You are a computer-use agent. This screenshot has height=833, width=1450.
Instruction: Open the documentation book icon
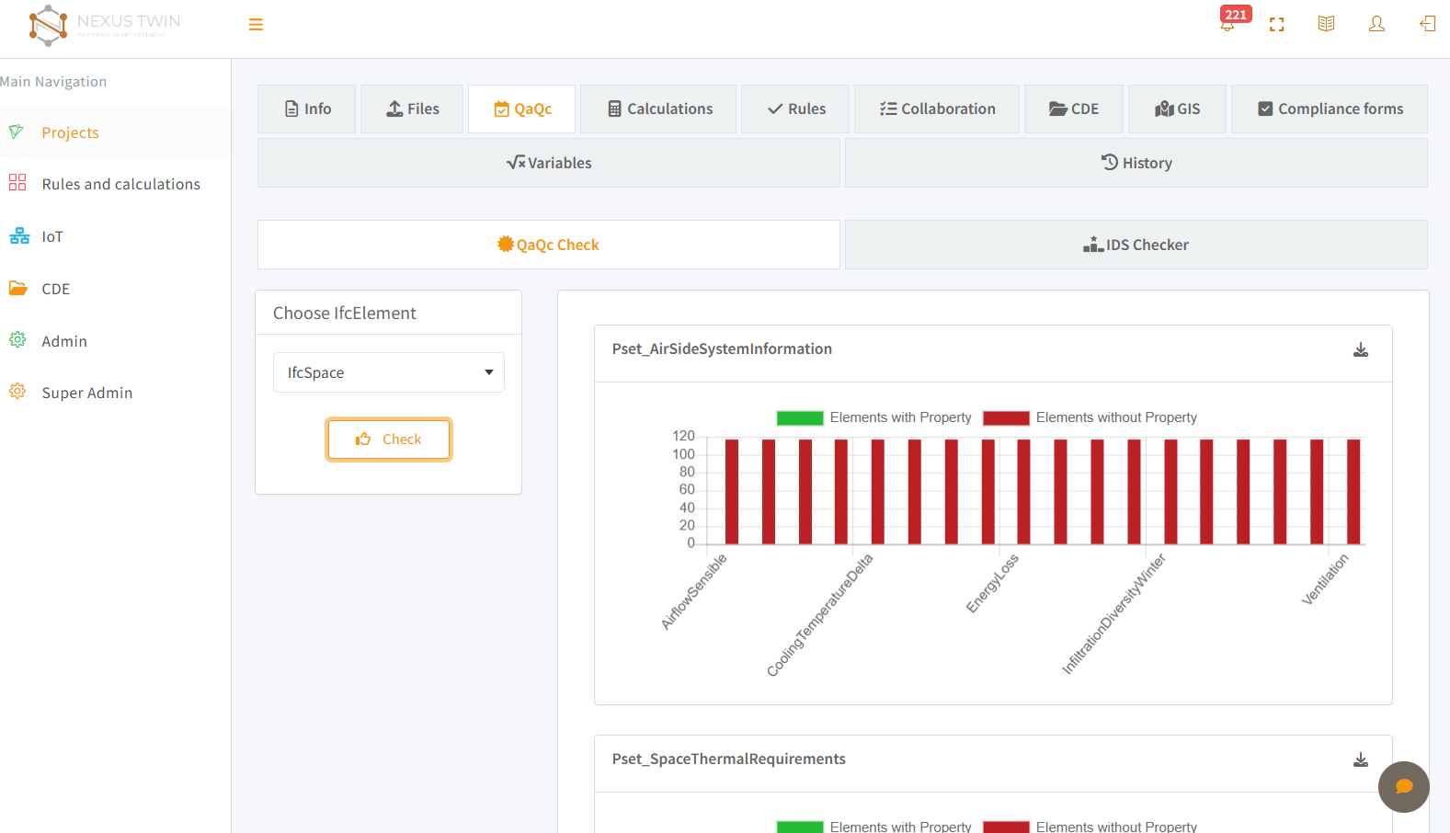click(x=1326, y=24)
